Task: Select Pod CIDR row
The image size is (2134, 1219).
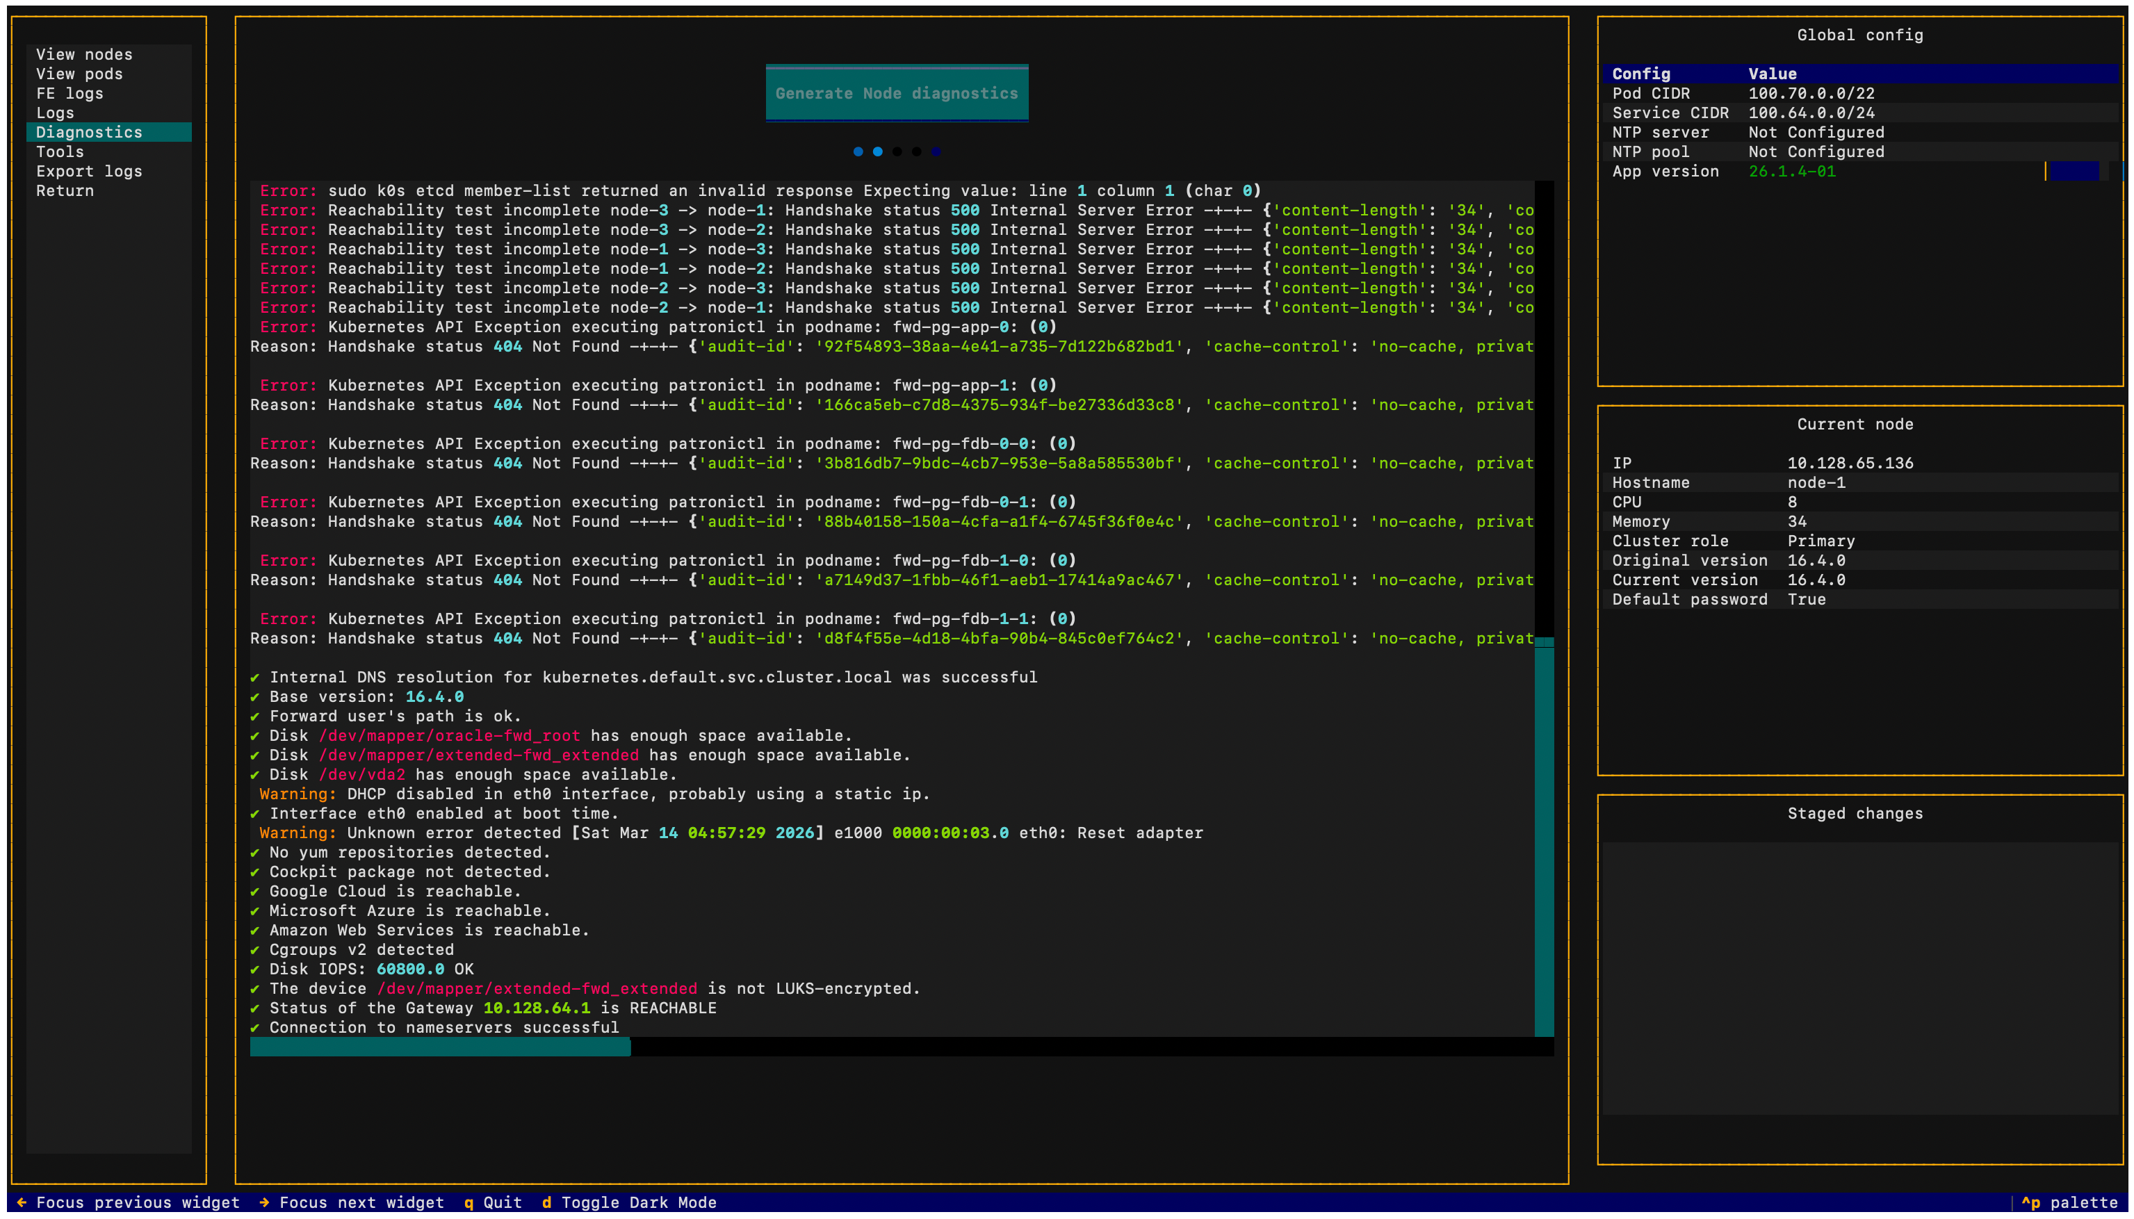Action: tap(1860, 93)
